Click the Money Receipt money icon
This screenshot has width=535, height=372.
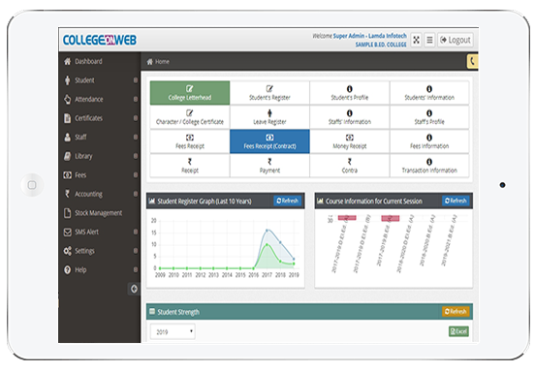pyautogui.click(x=349, y=138)
